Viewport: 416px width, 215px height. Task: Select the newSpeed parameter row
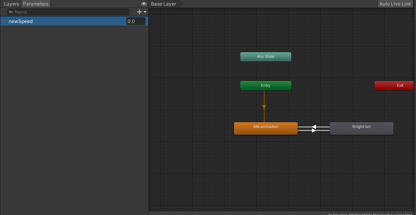click(x=74, y=21)
